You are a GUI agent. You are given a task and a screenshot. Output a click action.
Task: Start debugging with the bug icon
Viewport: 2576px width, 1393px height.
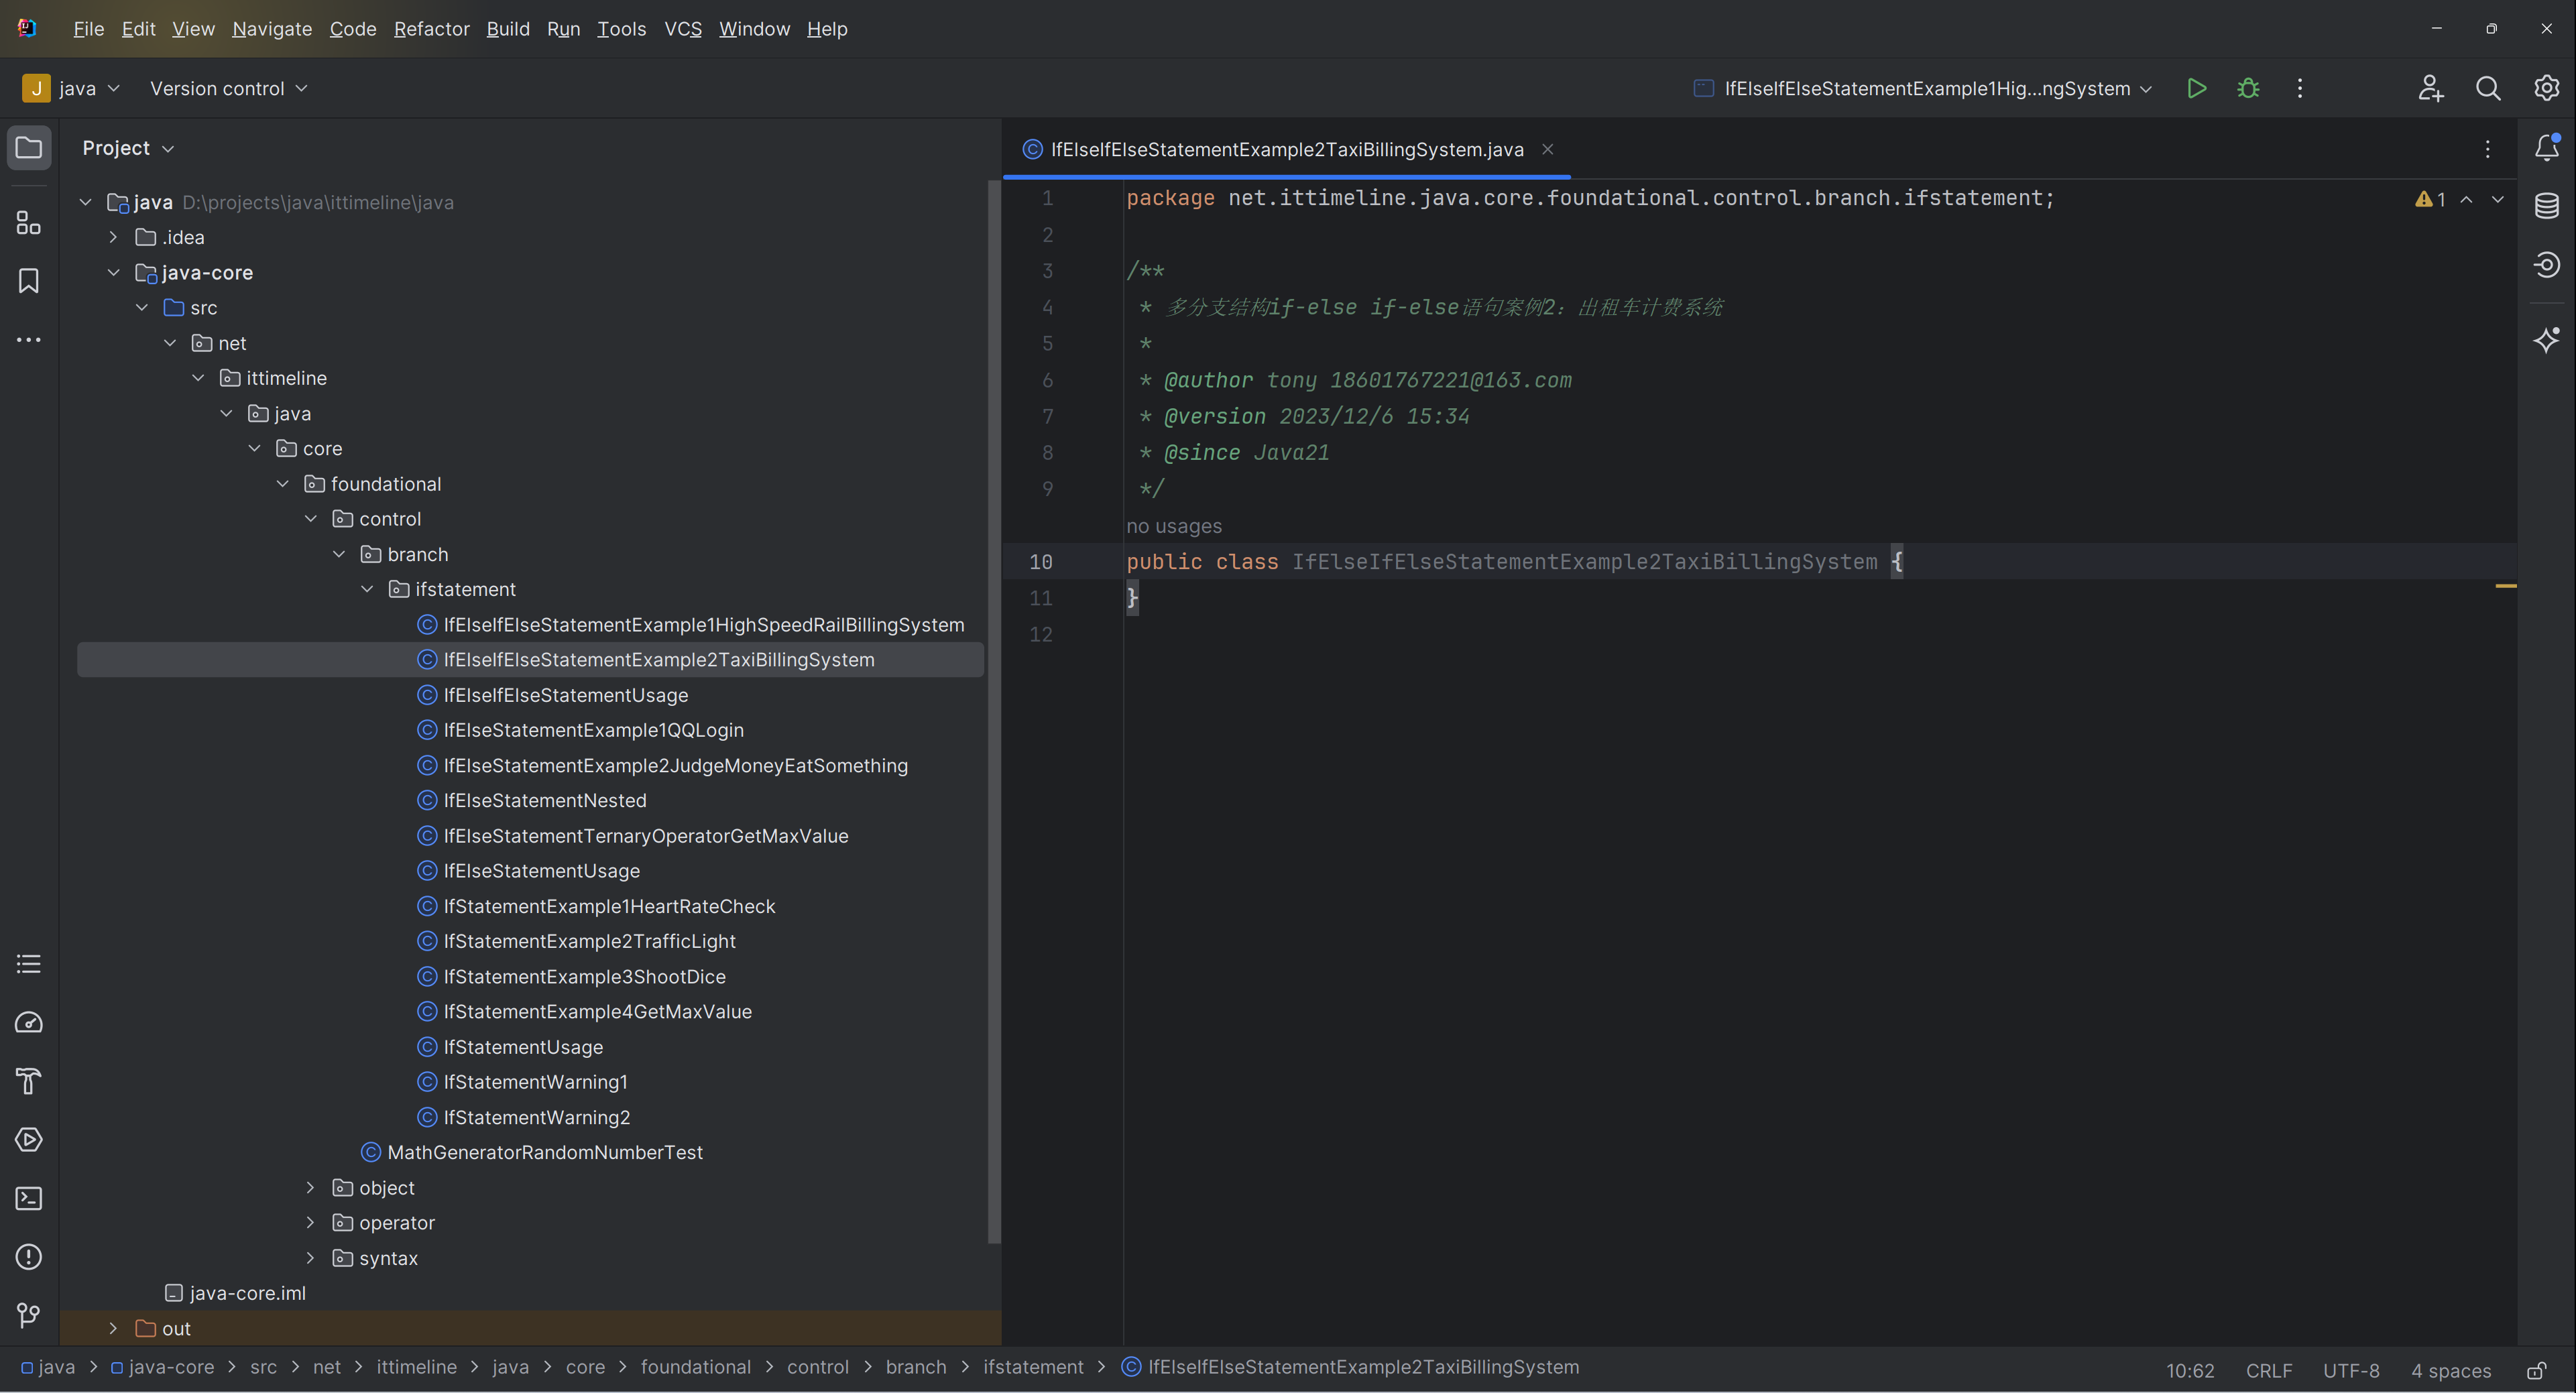(x=2248, y=88)
